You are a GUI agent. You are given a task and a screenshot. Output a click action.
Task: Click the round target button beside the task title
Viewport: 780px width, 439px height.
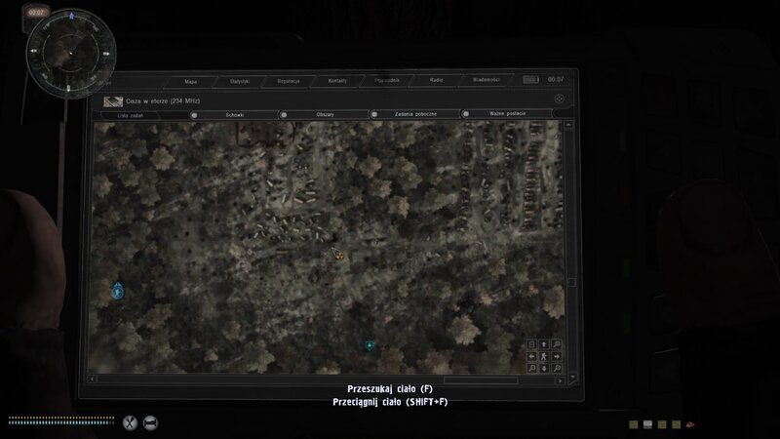pyautogui.click(x=559, y=99)
